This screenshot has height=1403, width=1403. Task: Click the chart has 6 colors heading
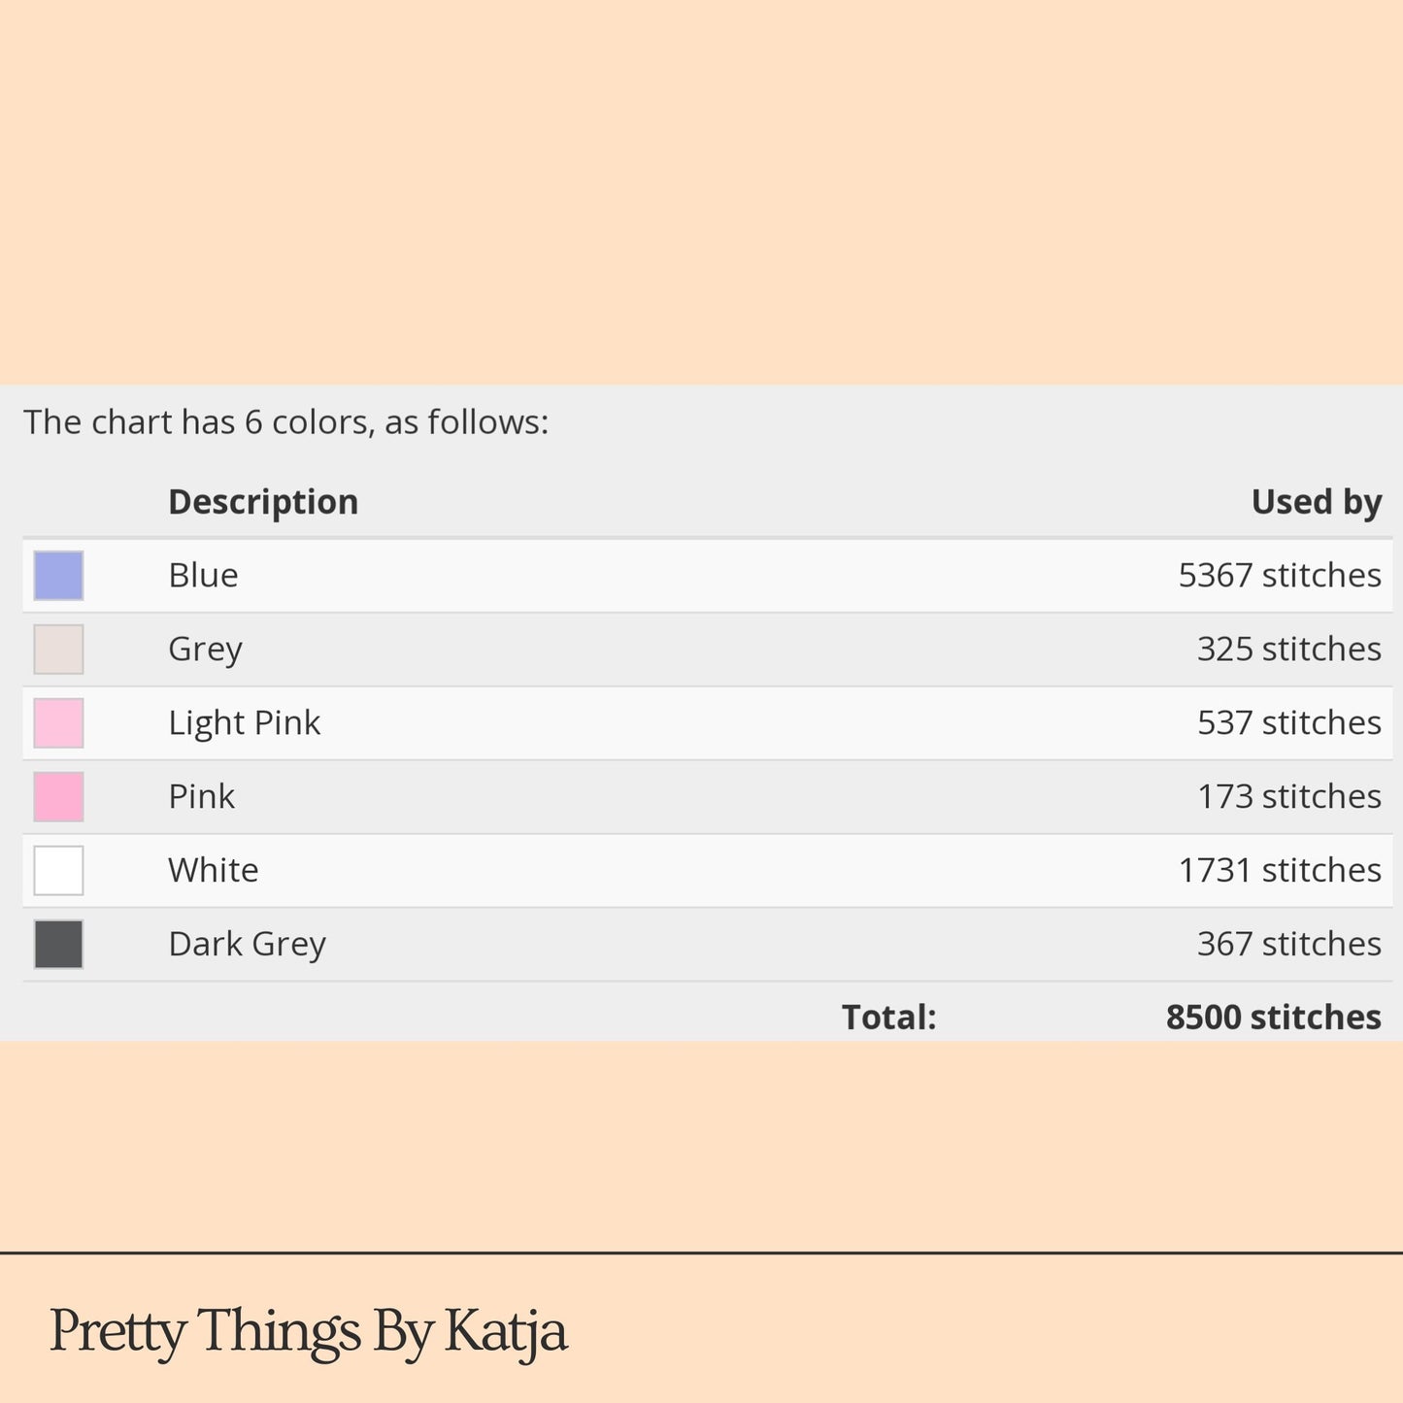pos(285,422)
